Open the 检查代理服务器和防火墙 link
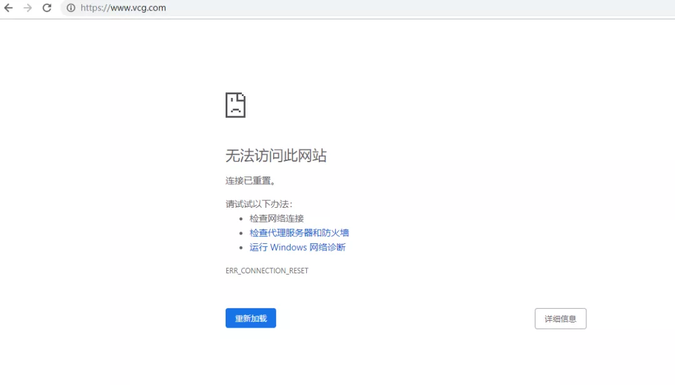Screen dimensions: 675x385 (299, 233)
